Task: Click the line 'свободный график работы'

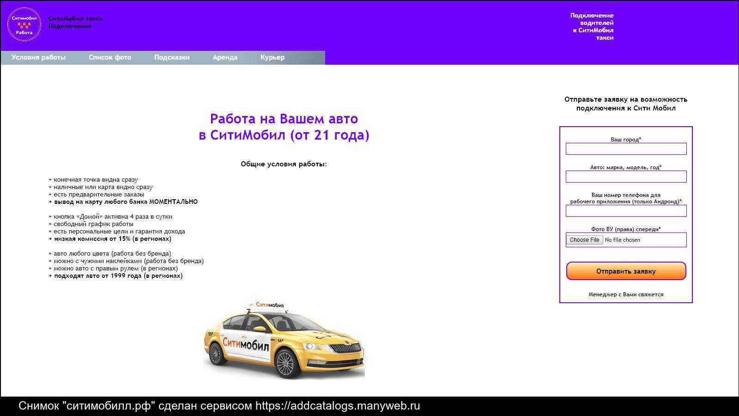Action: coord(93,224)
